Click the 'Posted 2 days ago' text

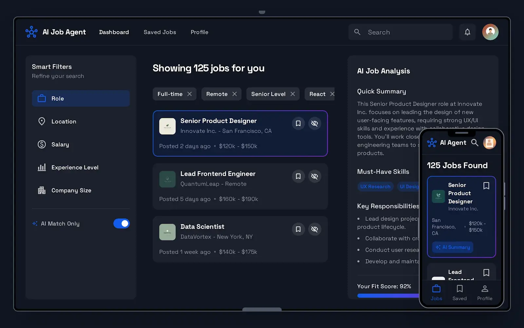[x=185, y=146]
